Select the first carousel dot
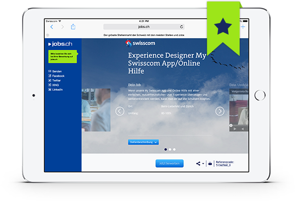The width and height of the screenshot is (295, 201). pos(166,150)
